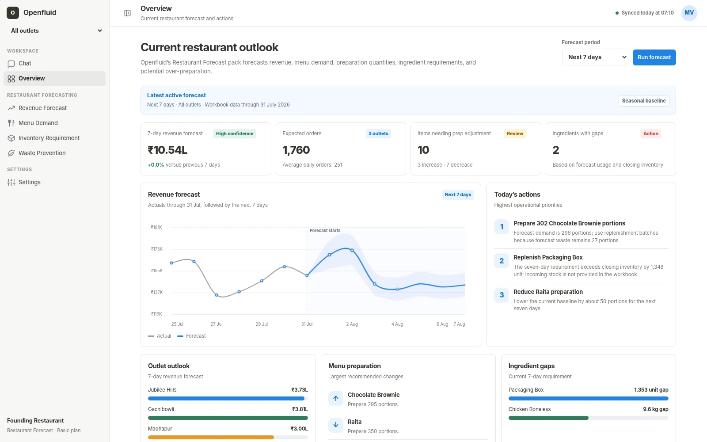The height and width of the screenshot is (442, 707).
Task: Click the down arrow icon beside Raita
Action: (x=336, y=425)
